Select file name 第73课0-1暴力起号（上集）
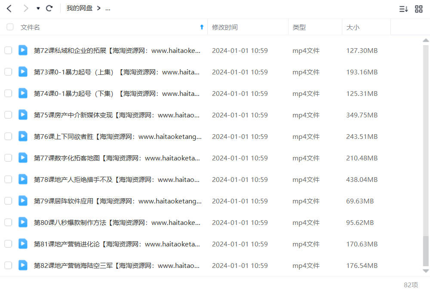The width and height of the screenshot is (430, 289). tap(117, 72)
